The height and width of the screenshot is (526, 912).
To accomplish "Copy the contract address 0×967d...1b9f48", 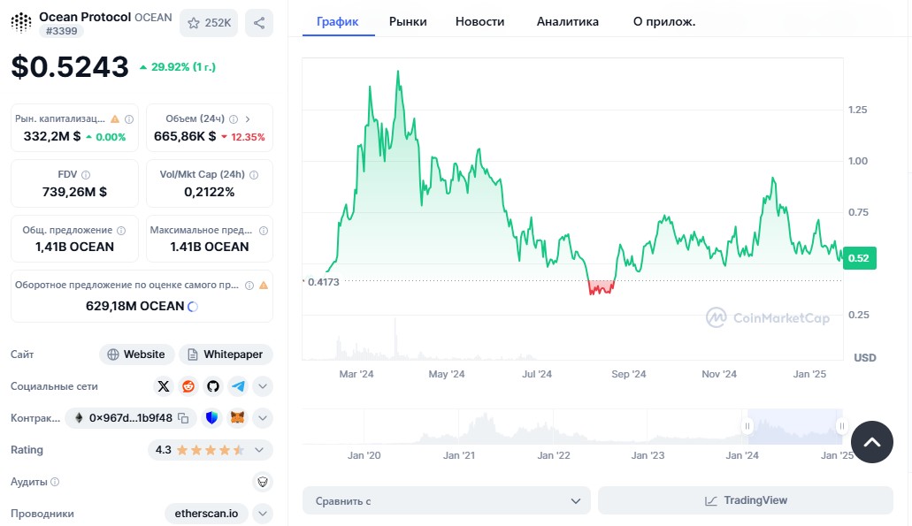I will 183,418.
